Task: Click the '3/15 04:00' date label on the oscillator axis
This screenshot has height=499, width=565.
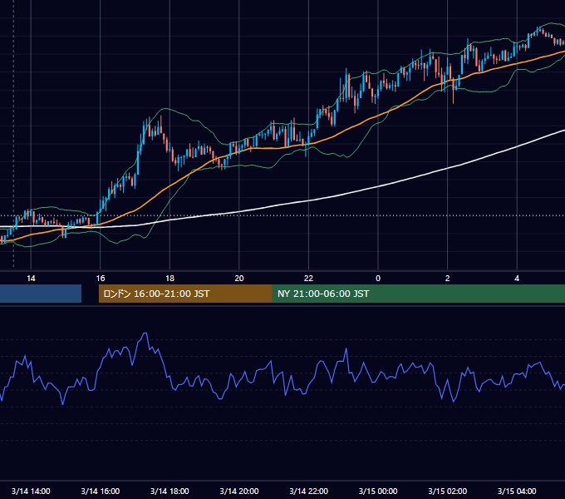Action: point(517,491)
